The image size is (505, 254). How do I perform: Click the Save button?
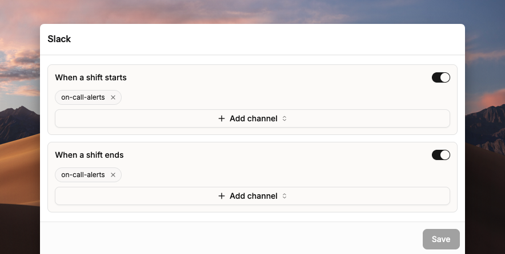tap(441, 239)
